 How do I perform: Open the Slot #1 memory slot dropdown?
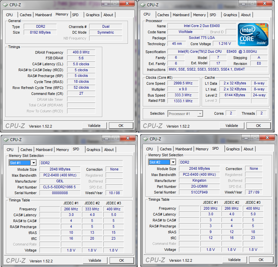tap(34, 163)
